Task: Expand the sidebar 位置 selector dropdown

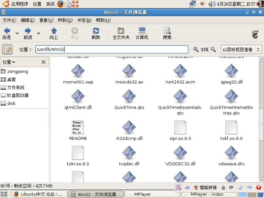Action: 9,62
